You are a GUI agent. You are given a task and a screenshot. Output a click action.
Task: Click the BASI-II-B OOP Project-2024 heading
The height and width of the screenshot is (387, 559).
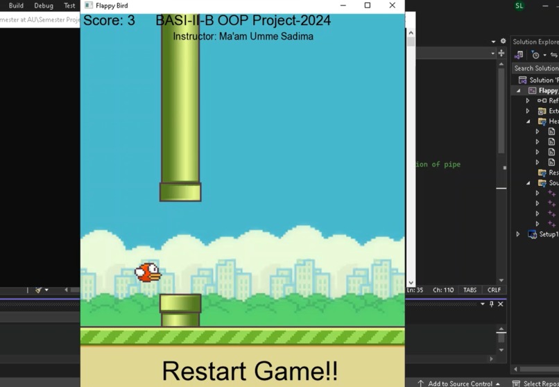coord(243,21)
